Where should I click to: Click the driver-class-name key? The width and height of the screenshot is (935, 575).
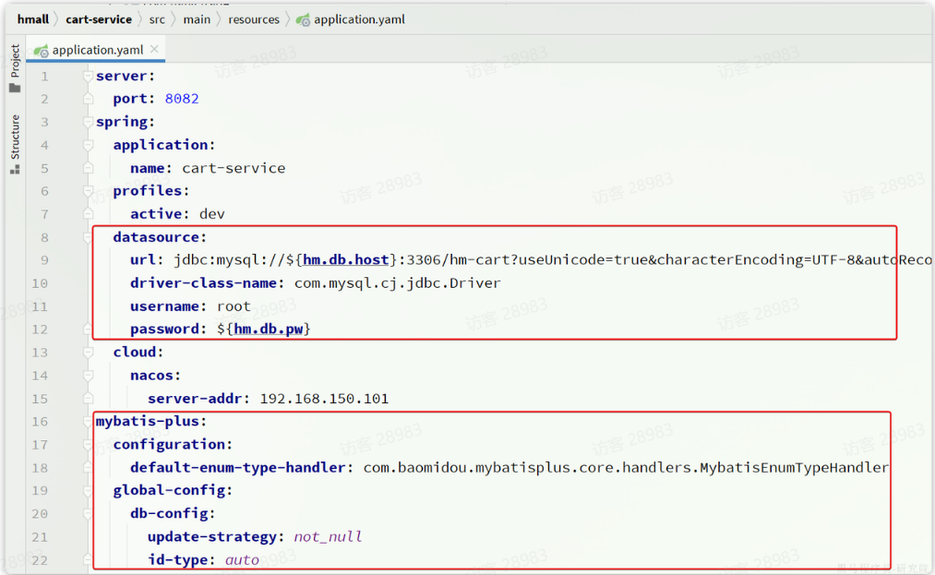(x=203, y=283)
